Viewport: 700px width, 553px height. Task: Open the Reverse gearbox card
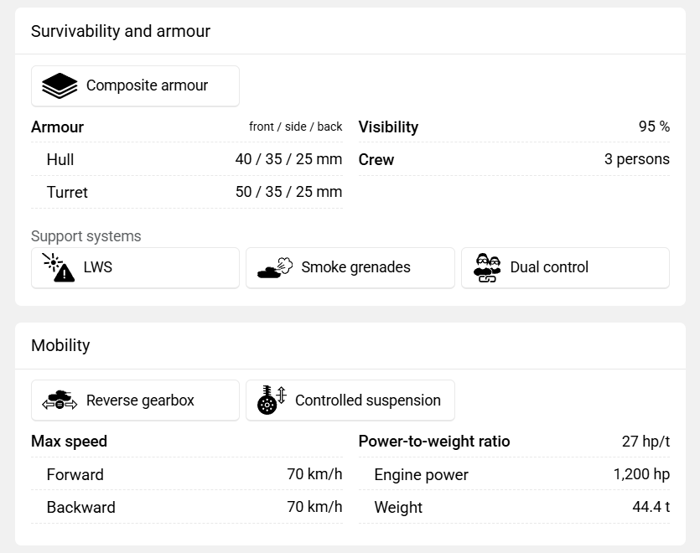click(x=135, y=401)
